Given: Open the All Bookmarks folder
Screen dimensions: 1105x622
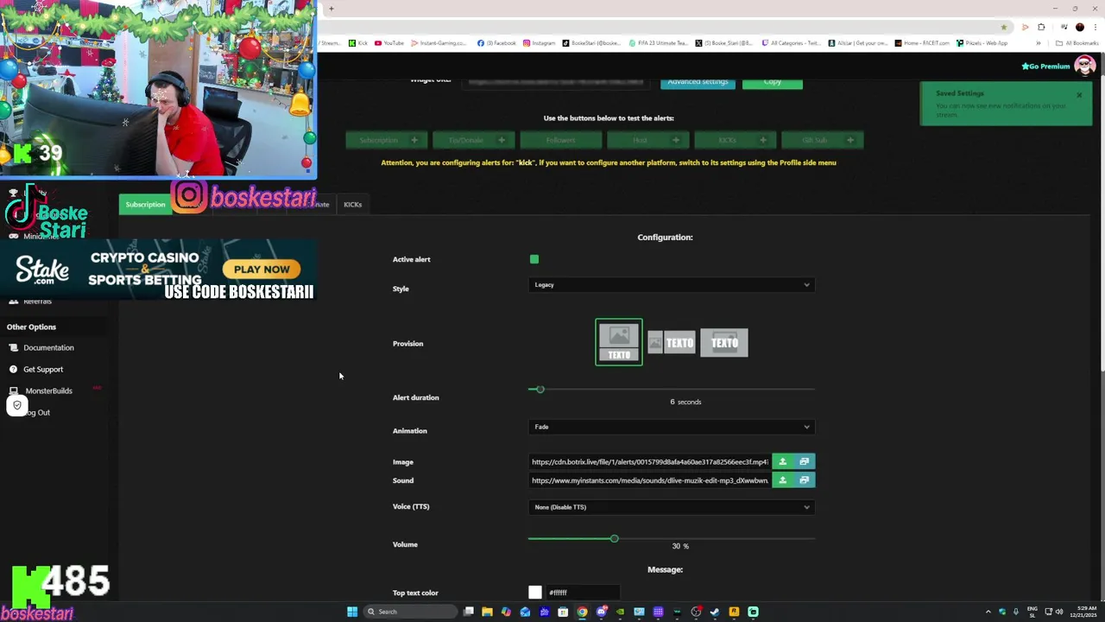Looking at the screenshot, I should 1077,42.
